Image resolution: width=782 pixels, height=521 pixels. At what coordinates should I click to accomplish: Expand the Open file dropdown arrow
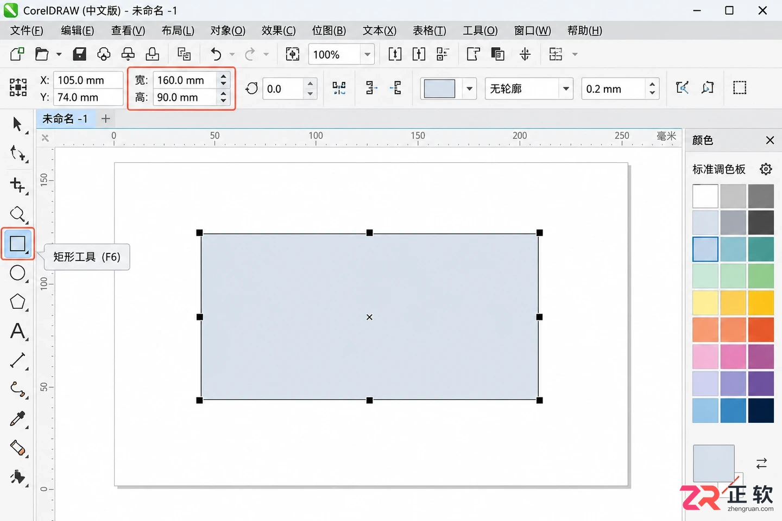pyautogui.click(x=59, y=54)
